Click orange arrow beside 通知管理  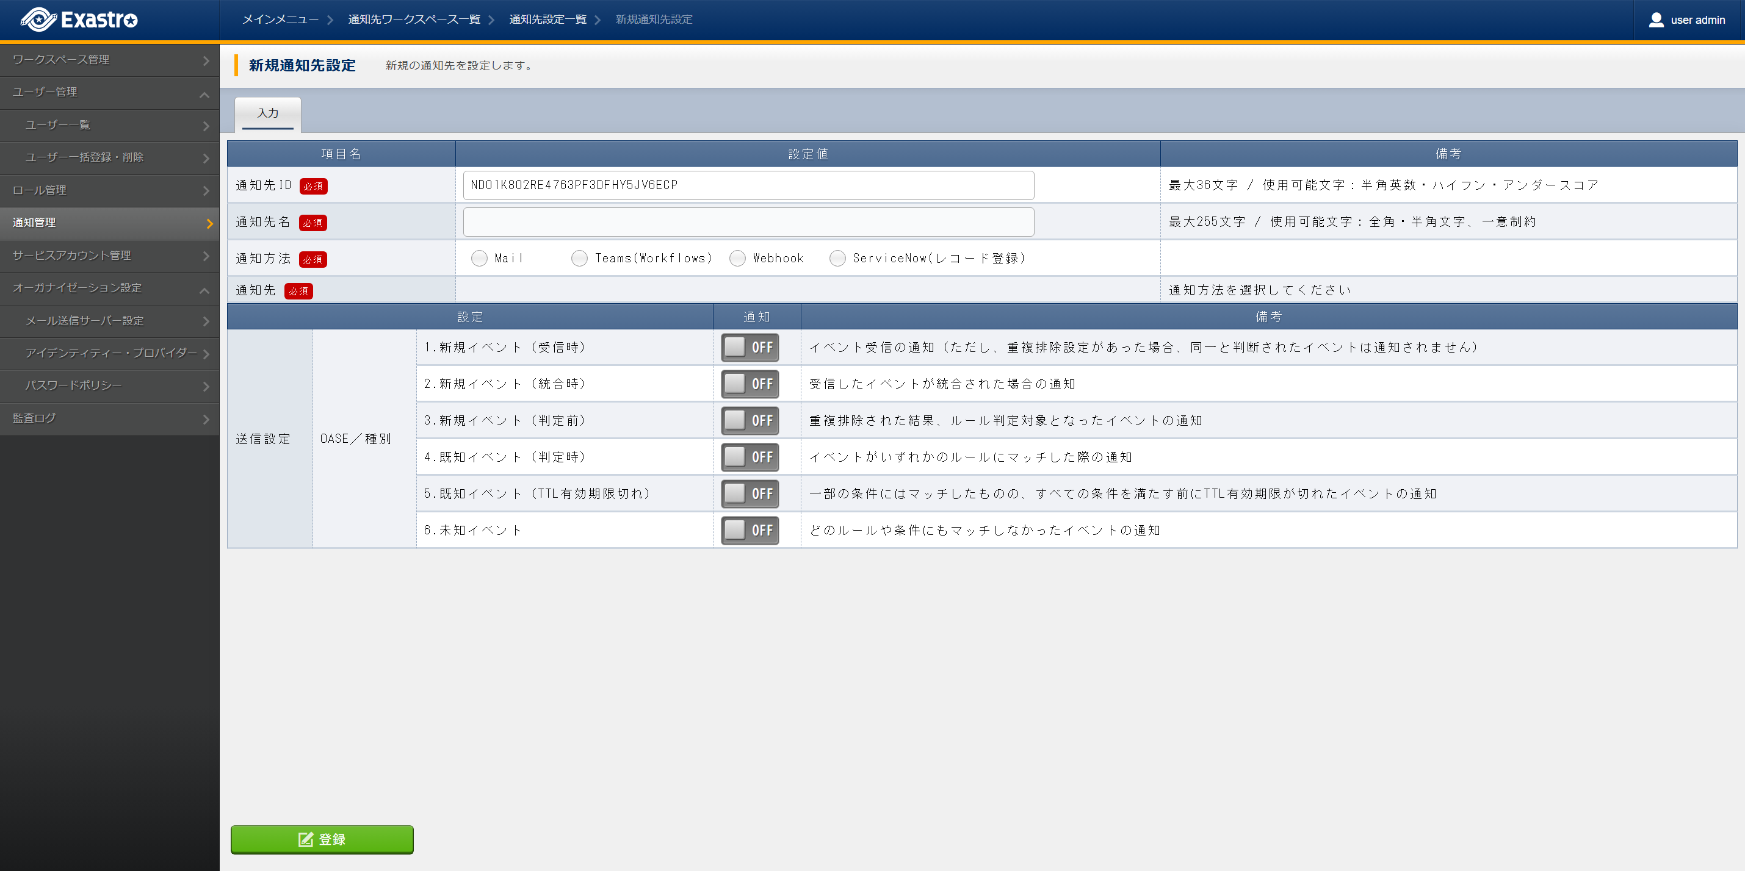(x=209, y=223)
